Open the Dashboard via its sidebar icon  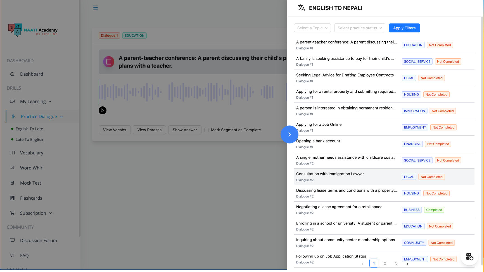pyautogui.click(x=12, y=74)
